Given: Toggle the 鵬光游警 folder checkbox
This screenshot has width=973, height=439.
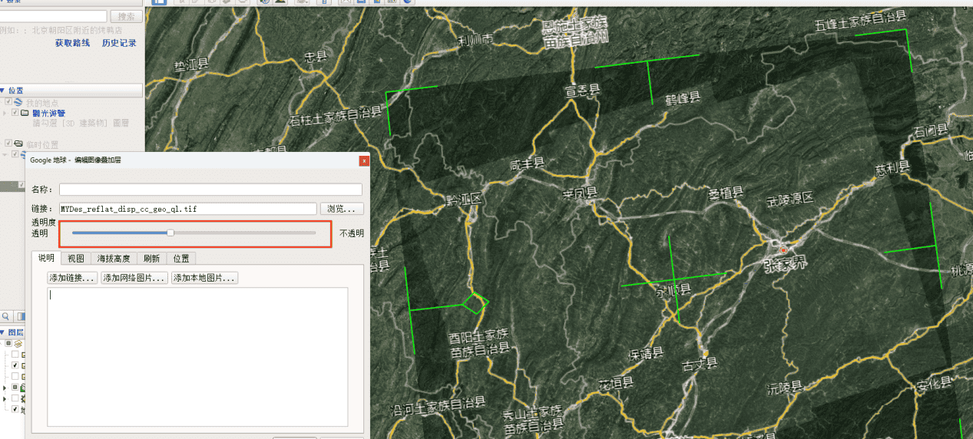Looking at the screenshot, I should point(15,113).
